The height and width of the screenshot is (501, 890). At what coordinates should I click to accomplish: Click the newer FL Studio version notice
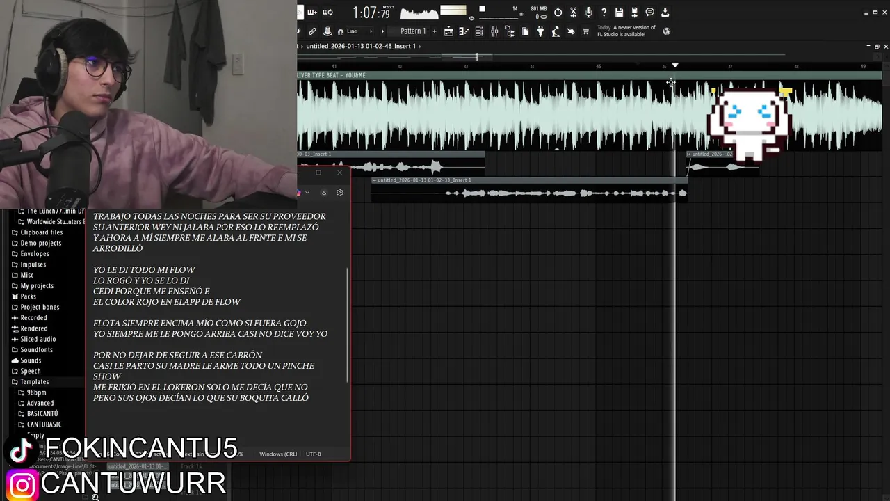click(626, 31)
